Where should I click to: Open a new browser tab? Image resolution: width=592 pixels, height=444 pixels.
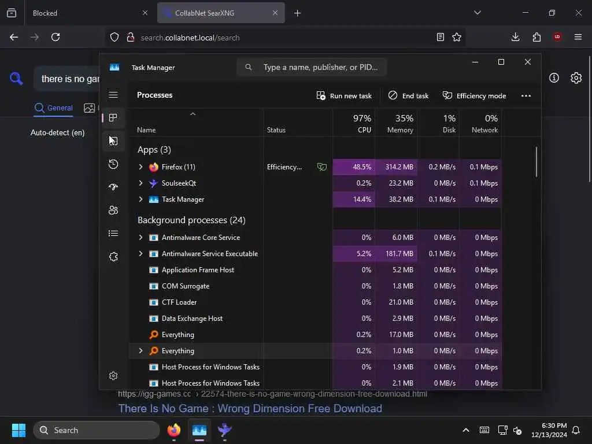pyautogui.click(x=298, y=13)
